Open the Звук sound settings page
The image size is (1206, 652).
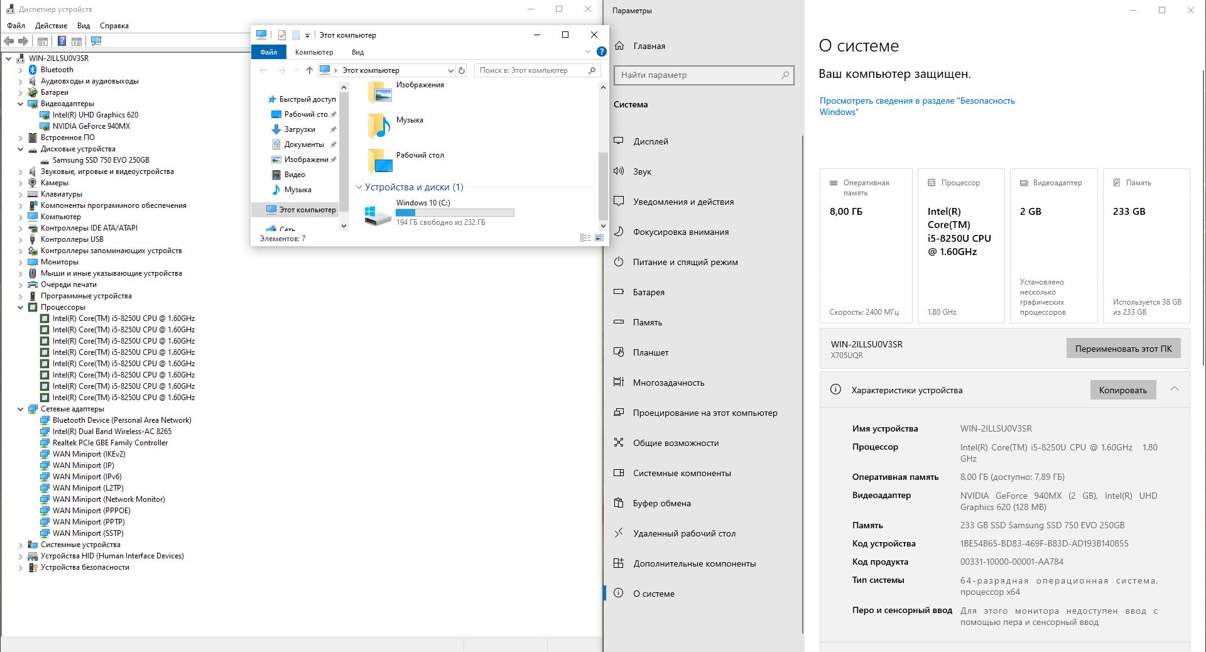[642, 171]
